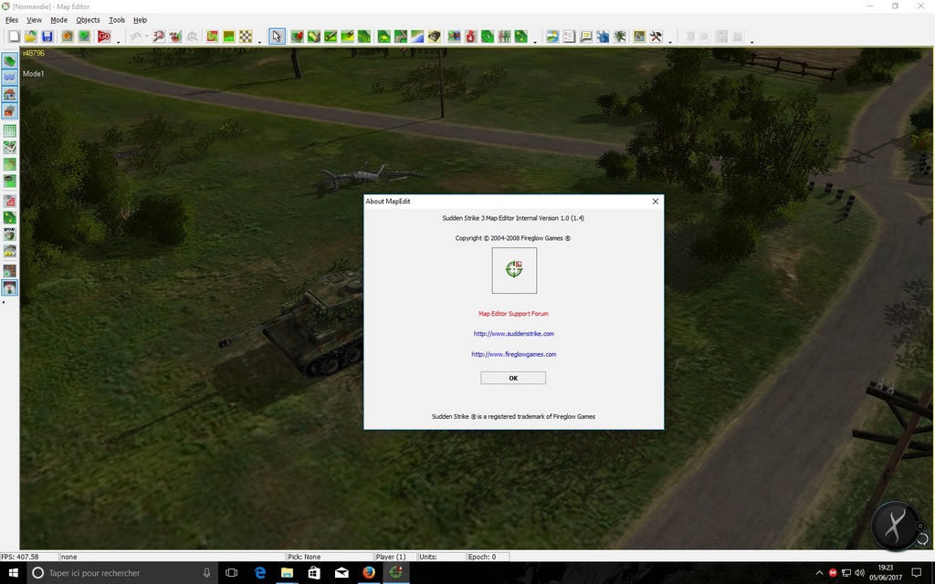935x584 pixels.
Task: Select the triangle ruler measure icon
Action: (x=639, y=36)
